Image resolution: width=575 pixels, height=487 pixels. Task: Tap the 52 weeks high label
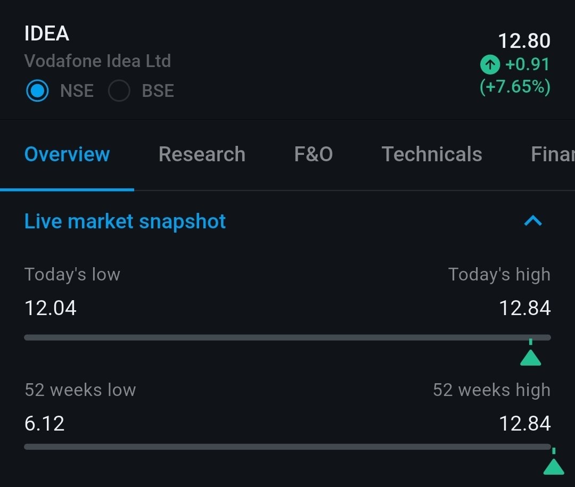click(492, 390)
